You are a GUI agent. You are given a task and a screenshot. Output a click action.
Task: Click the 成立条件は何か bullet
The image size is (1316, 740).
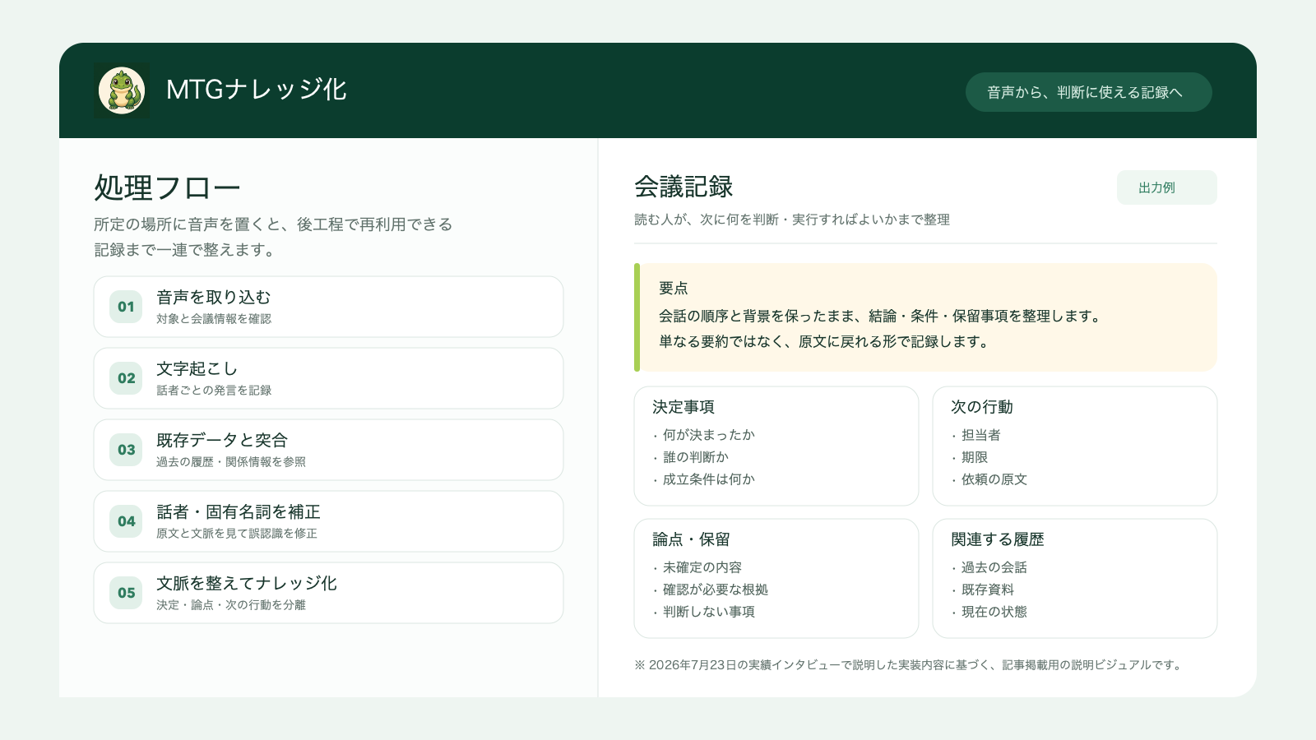click(x=704, y=479)
